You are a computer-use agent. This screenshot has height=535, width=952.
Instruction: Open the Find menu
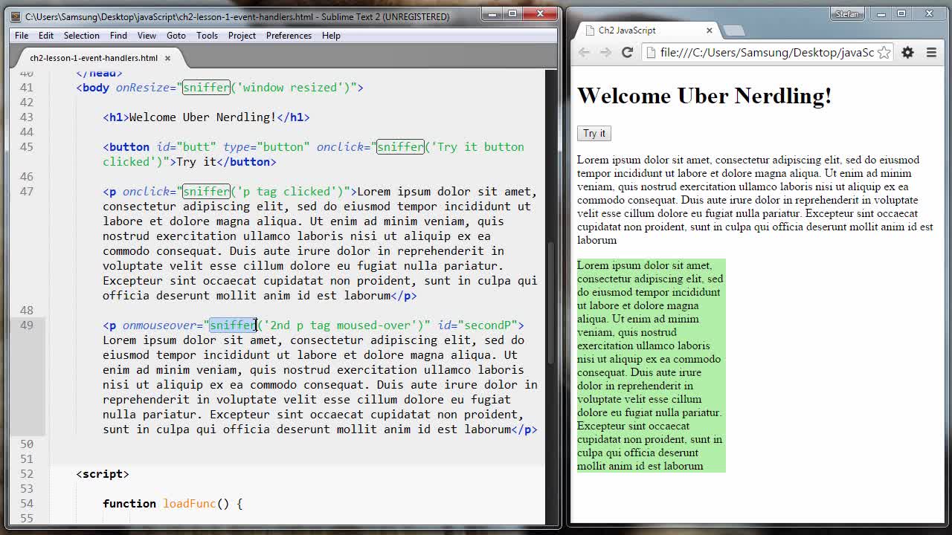point(118,36)
